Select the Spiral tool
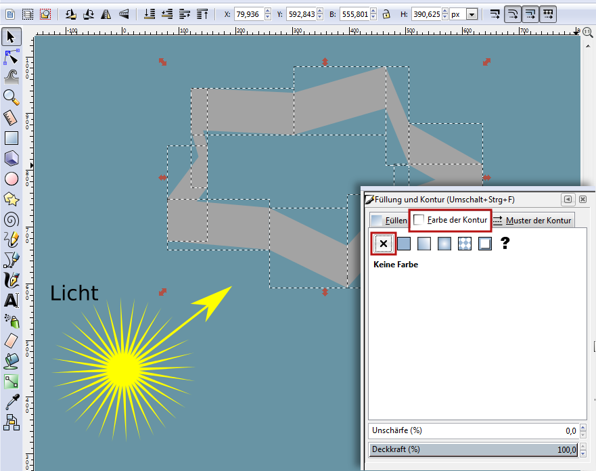The height and width of the screenshot is (471, 596). 11,219
